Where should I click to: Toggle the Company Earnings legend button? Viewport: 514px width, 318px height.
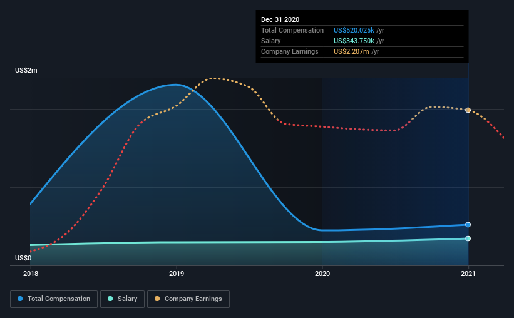click(188, 299)
